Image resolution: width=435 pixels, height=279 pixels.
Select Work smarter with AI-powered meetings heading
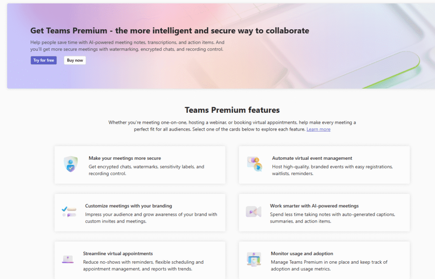click(x=314, y=206)
